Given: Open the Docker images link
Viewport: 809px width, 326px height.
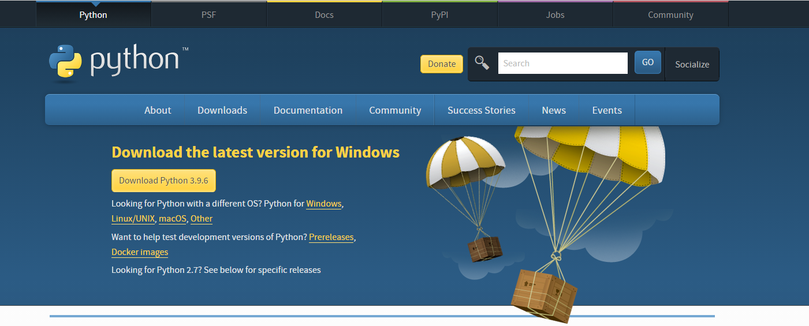Looking at the screenshot, I should tap(140, 252).
